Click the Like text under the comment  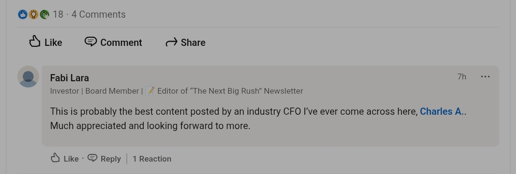[71, 159]
